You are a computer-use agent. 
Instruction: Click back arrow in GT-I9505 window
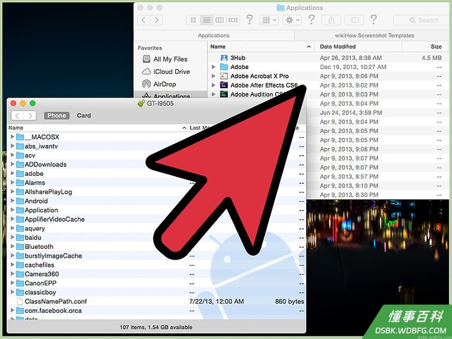click(17, 115)
